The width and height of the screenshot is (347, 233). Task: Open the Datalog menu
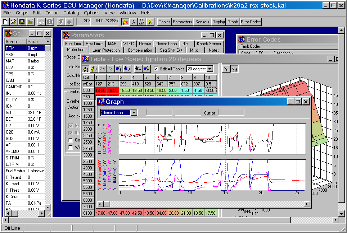(71, 13)
